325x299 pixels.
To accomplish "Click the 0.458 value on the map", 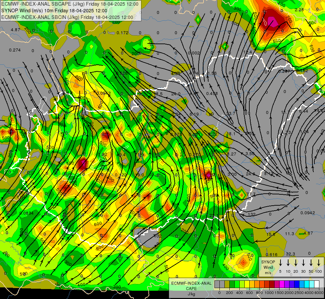I will [x=212, y=94].
